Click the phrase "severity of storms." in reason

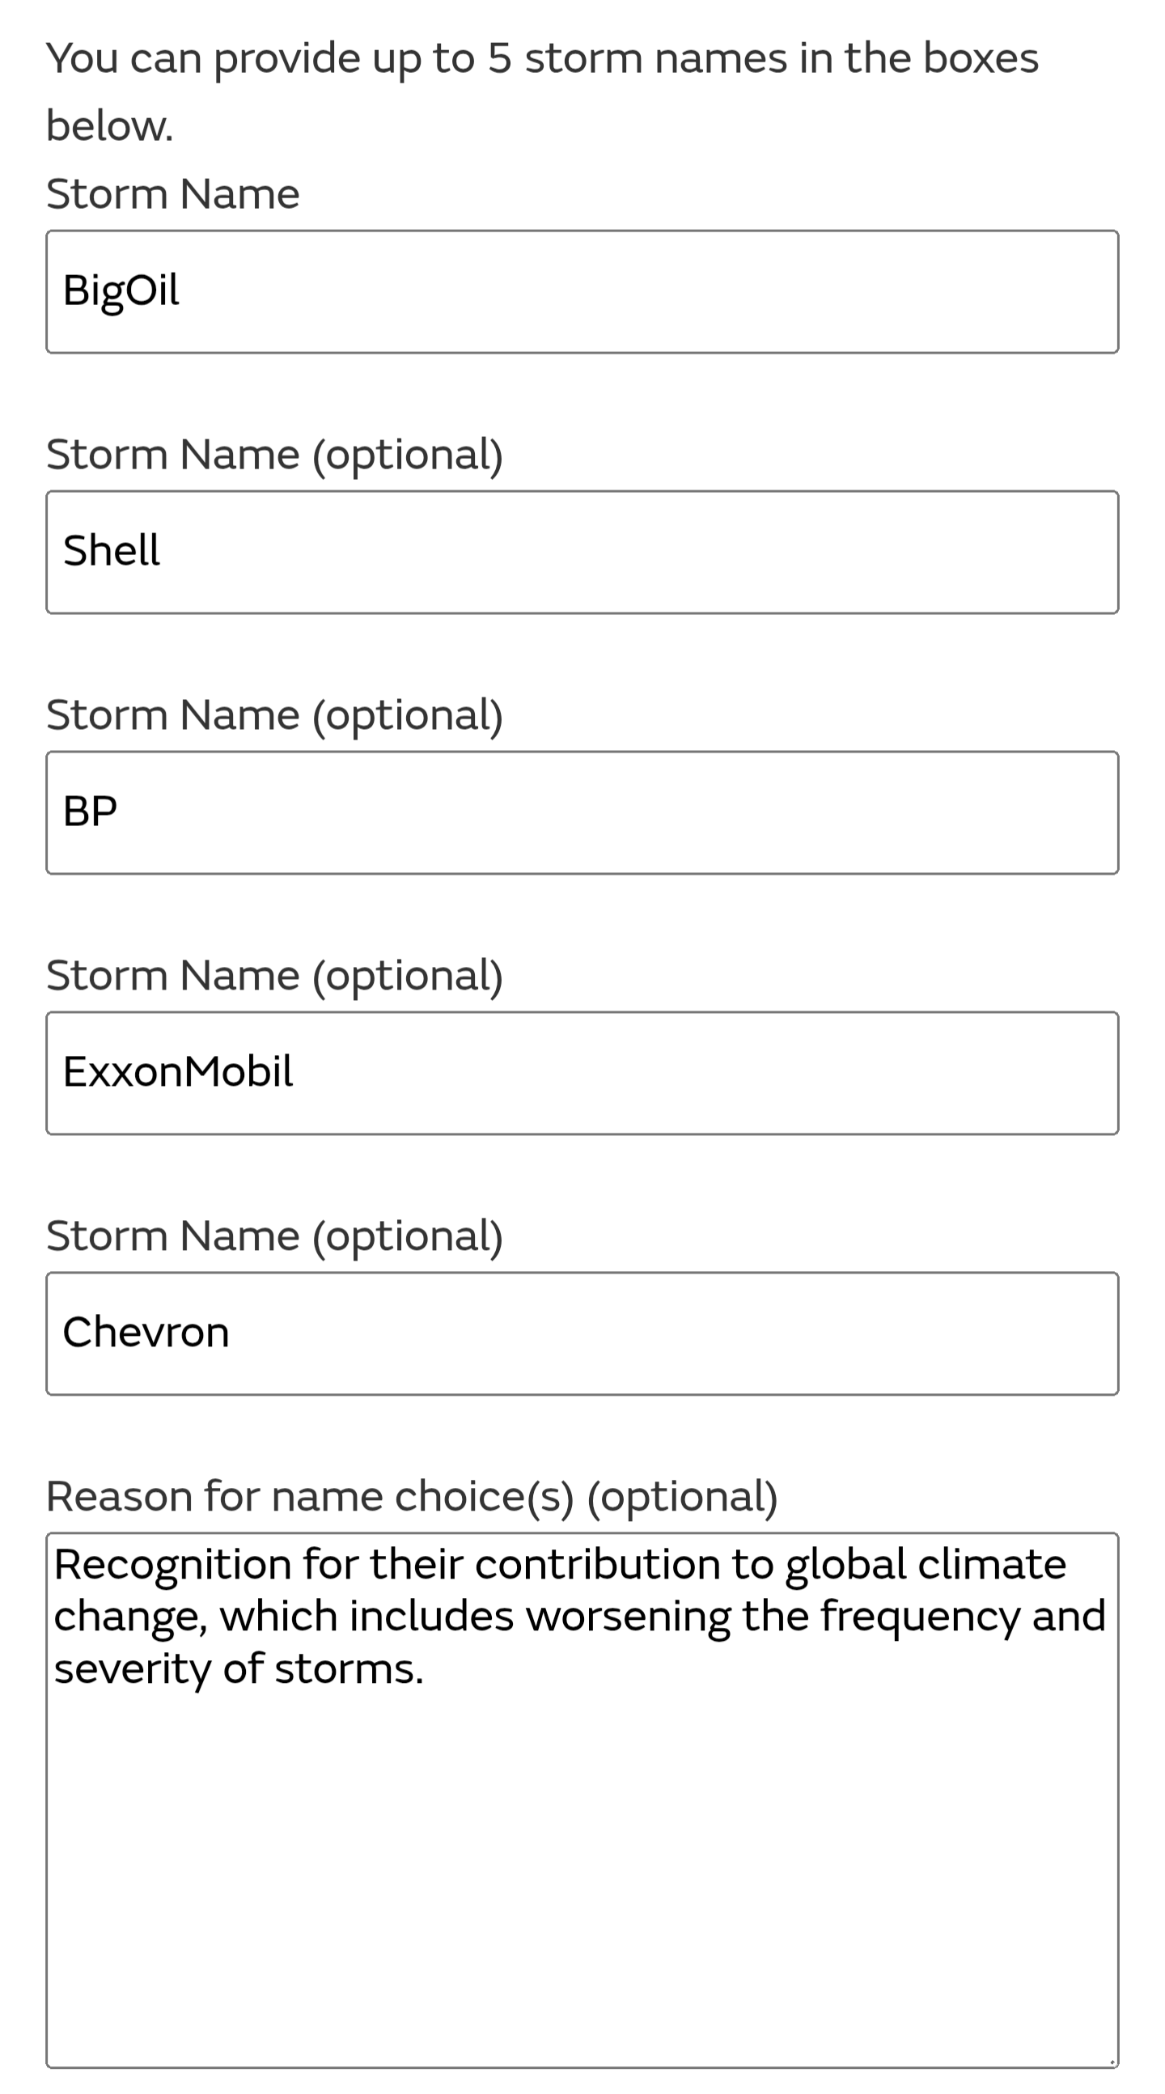[238, 1668]
